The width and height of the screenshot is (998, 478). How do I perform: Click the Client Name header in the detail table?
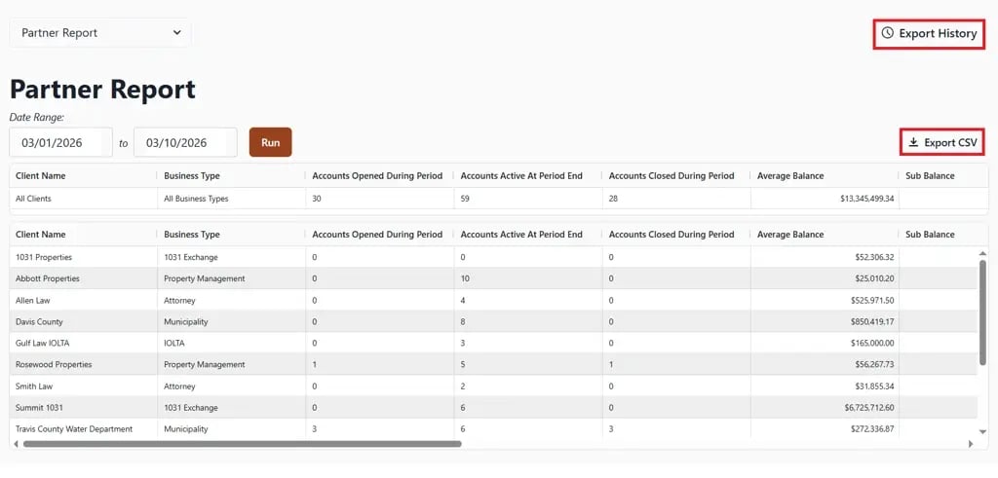coord(41,235)
